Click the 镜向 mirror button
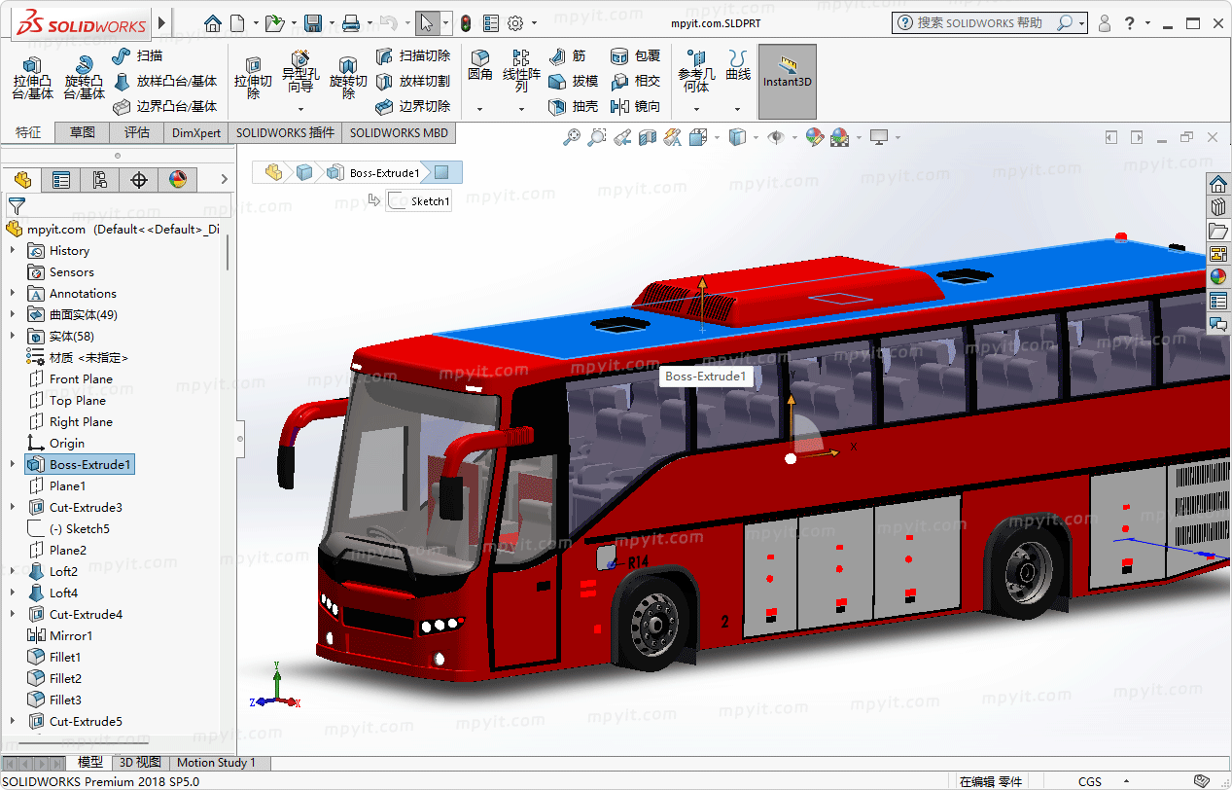This screenshot has height=790, width=1232. (636, 107)
